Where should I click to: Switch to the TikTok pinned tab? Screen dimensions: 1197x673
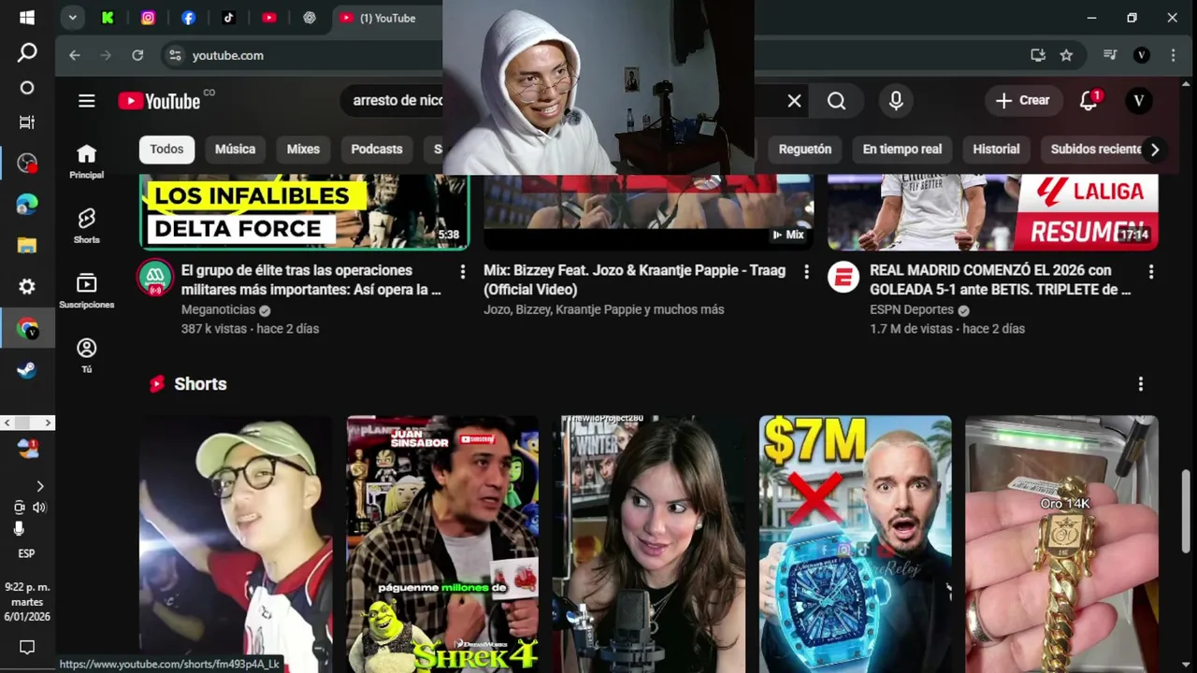[228, 18]
